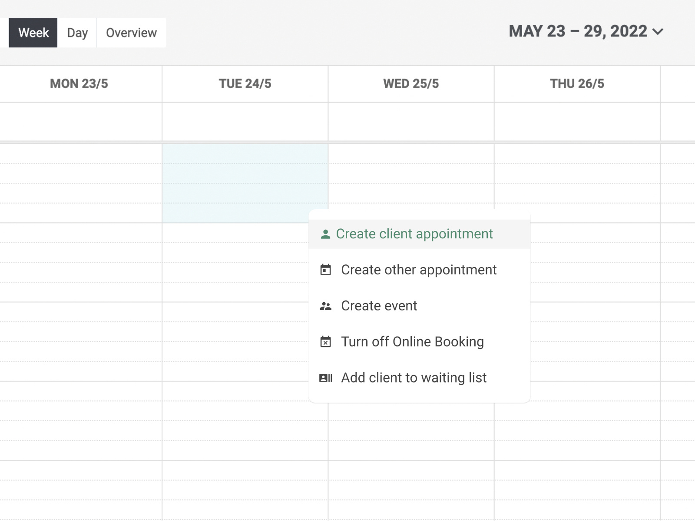Click the contact card waiting list icon
The width and height of the screenshot is (695, 521).
point(325,378)
